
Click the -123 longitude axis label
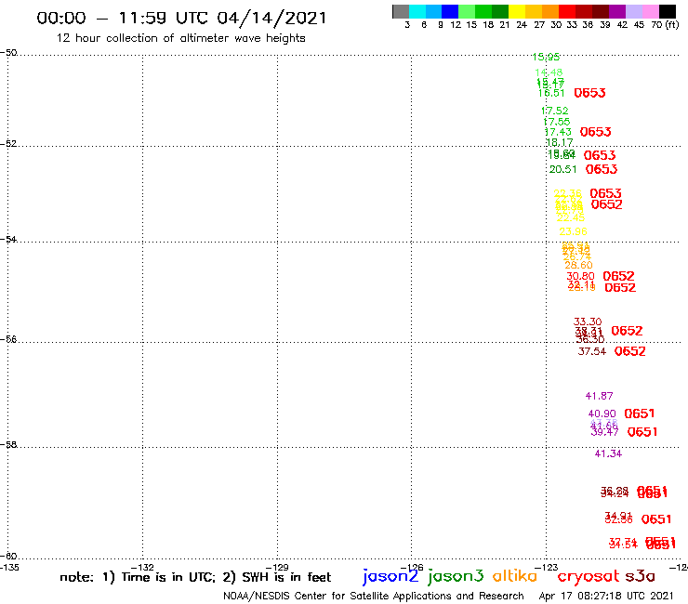pos(547,567)
